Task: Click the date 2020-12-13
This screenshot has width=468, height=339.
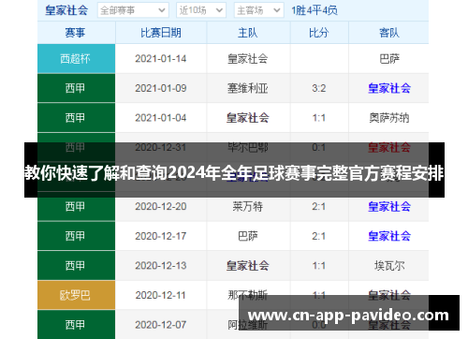Action: tap(161, 266)
